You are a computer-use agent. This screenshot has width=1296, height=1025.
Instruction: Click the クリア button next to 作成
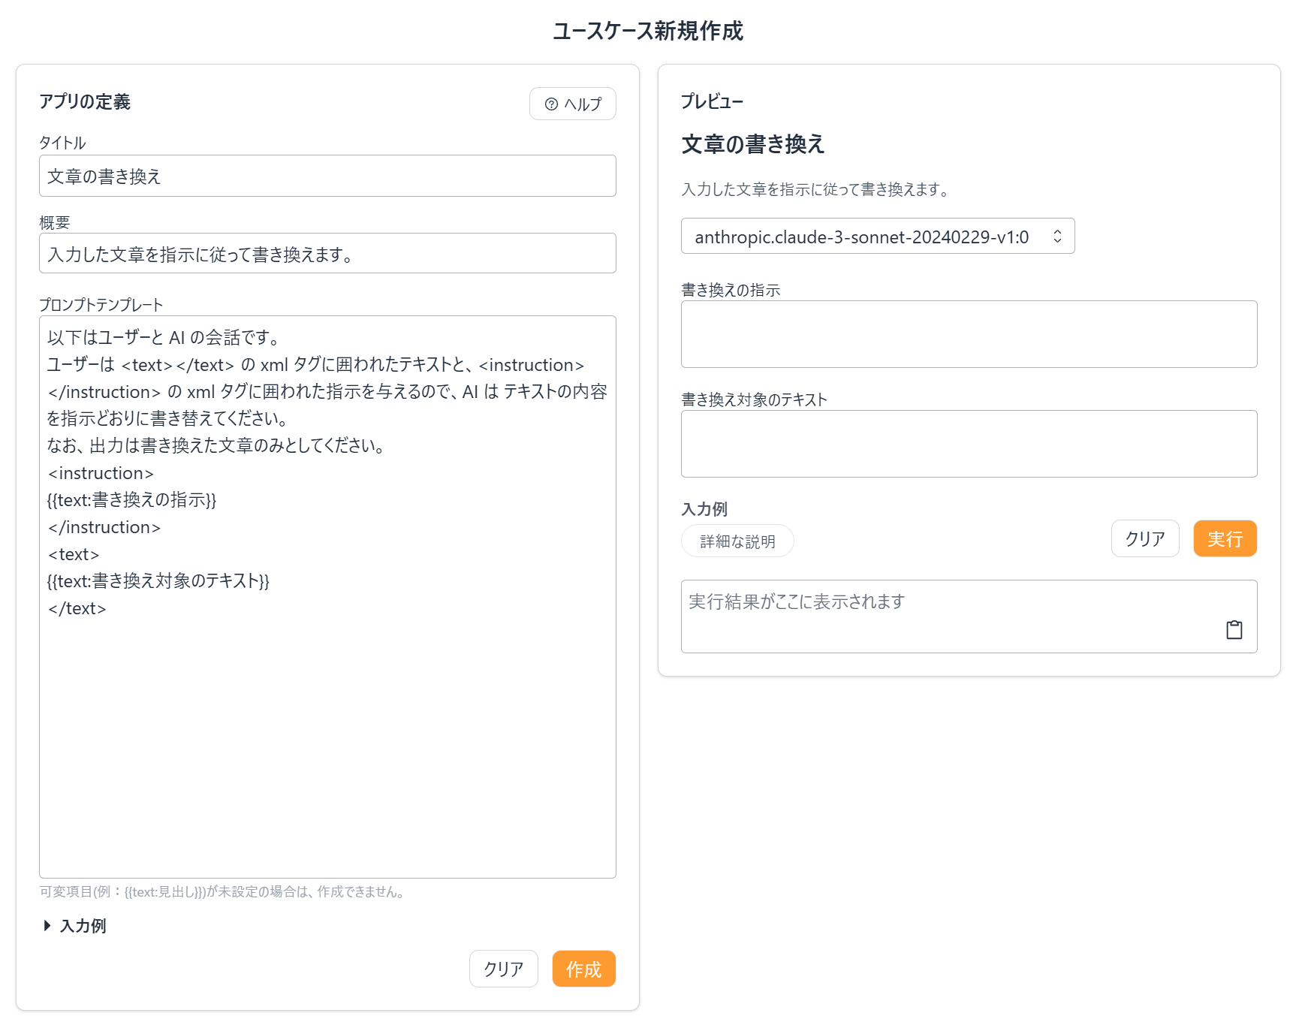[503, 969]
